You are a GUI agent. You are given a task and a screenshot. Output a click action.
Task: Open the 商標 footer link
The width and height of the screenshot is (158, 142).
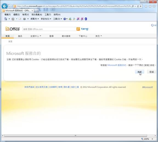coord(60,87)
